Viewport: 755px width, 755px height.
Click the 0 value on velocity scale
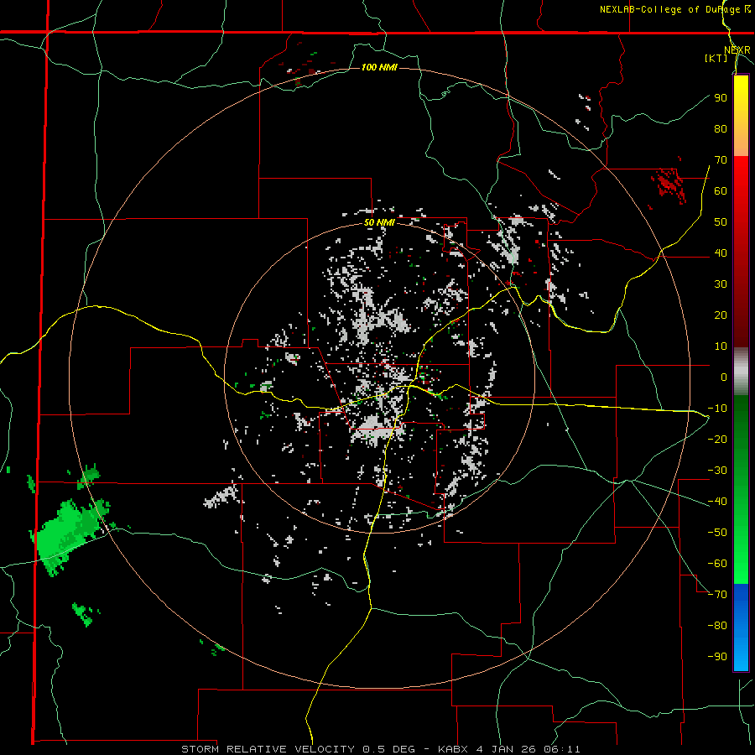point(724,377)
